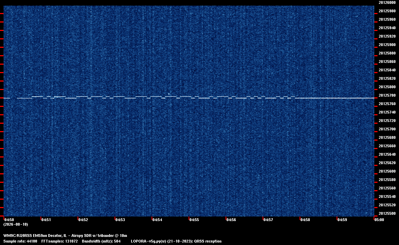Click frequency label 28125780
Screen dimensions: 399x245
pos(387,96)
